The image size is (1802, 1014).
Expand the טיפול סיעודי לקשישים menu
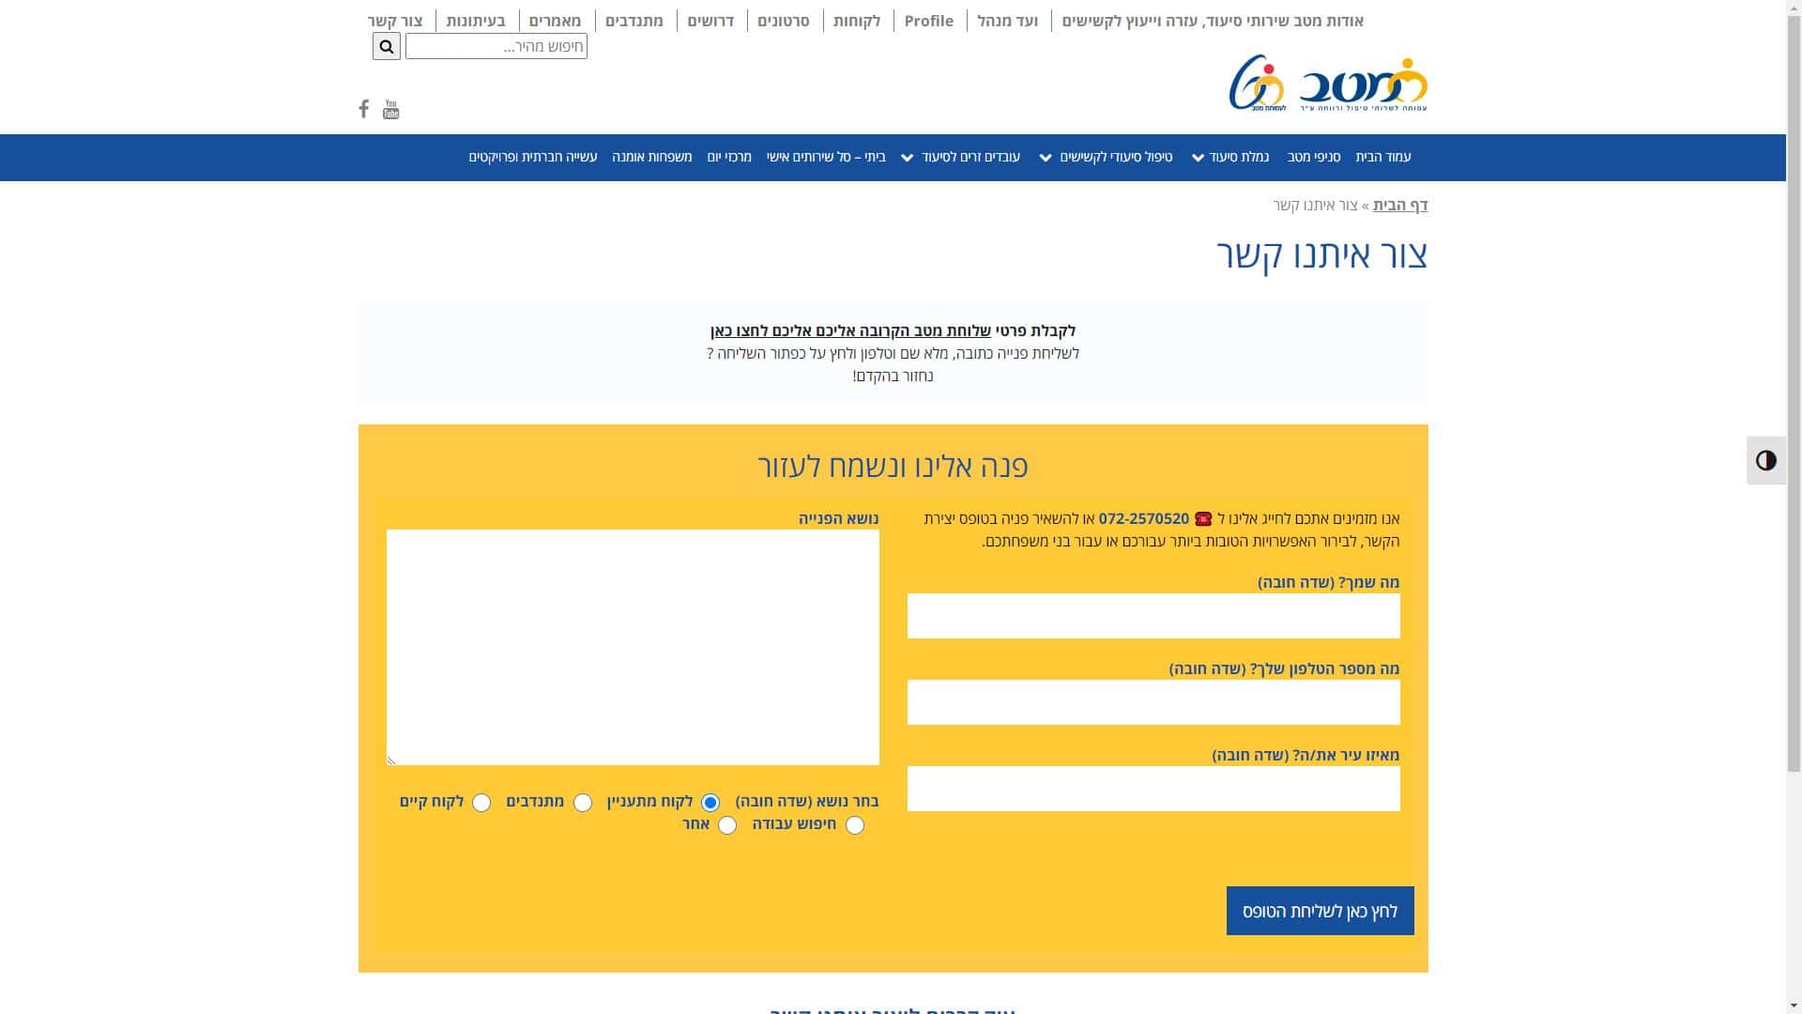coord(1046,158)
